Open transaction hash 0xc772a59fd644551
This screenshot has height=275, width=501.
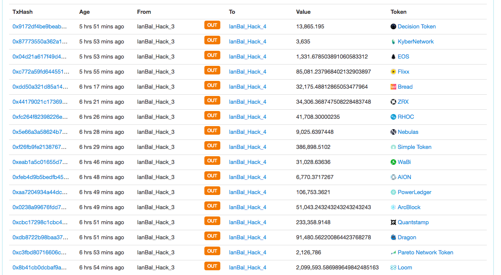coord(41,72)
